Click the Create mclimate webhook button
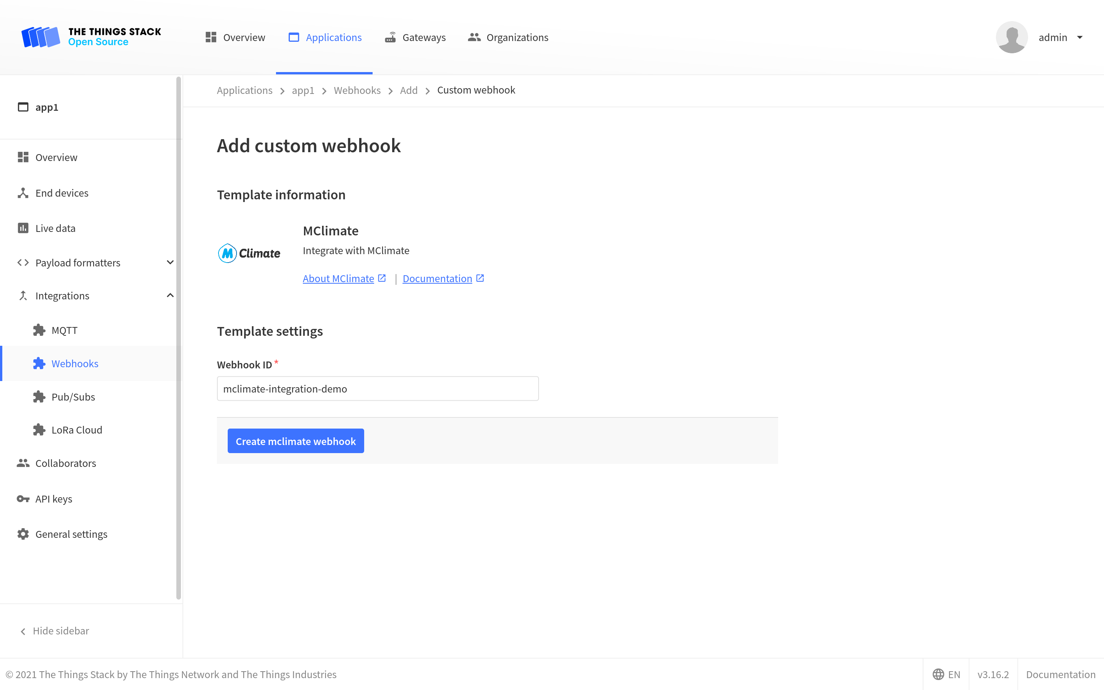 (296, 441)
